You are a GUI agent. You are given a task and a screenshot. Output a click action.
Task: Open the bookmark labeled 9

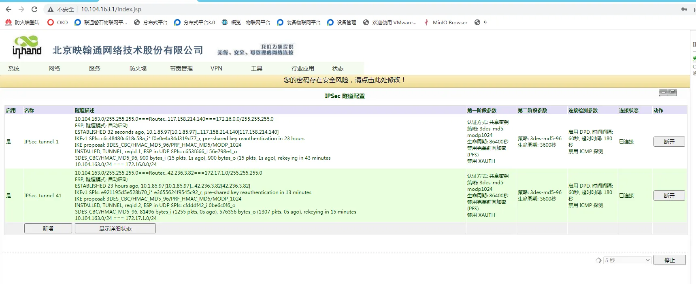pos(481,23)
